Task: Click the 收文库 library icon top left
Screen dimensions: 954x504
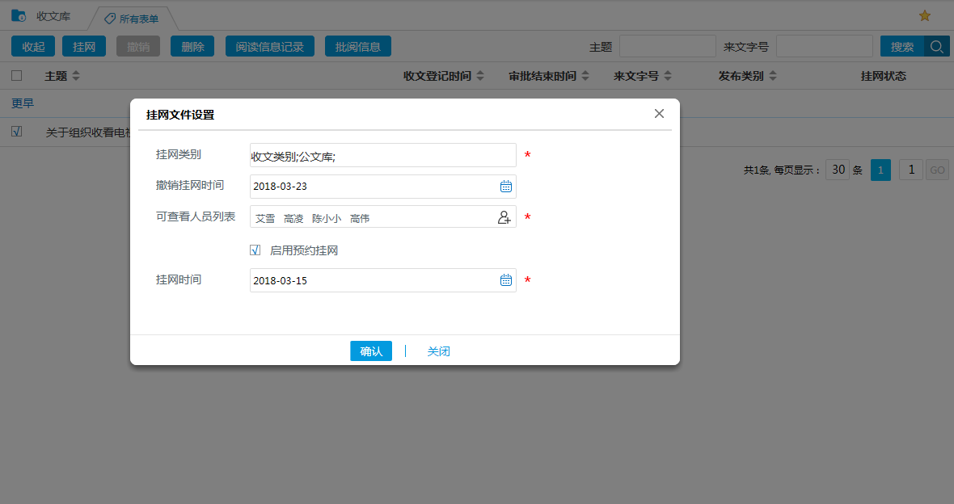Action: (17, 15)
